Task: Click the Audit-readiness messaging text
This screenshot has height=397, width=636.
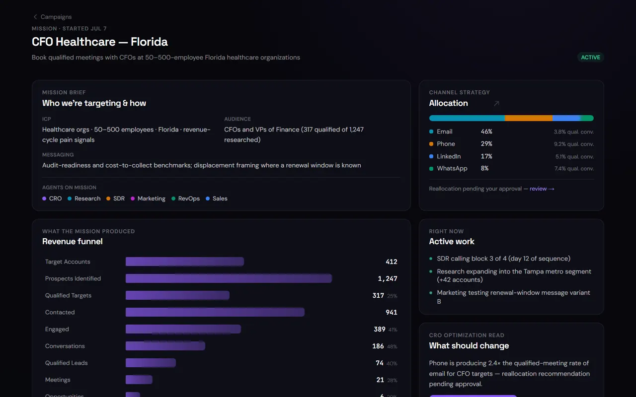Action: pyautogui.click(x=202, y=165)
